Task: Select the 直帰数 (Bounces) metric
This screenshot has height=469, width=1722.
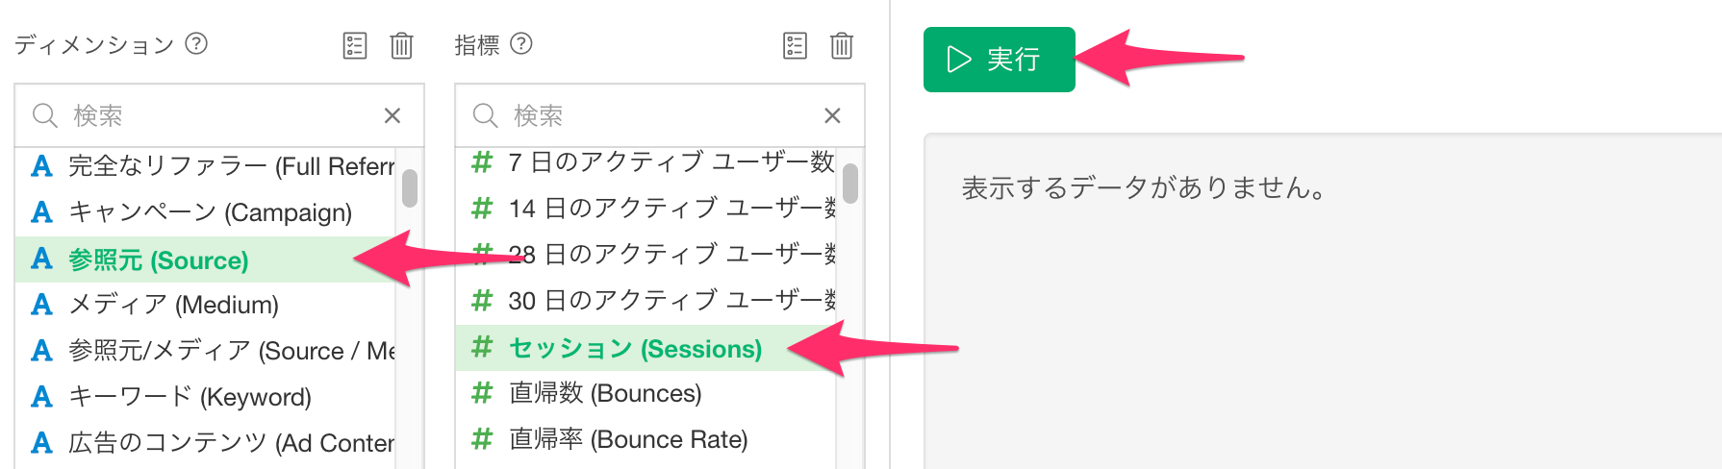Action: [646, 393]
